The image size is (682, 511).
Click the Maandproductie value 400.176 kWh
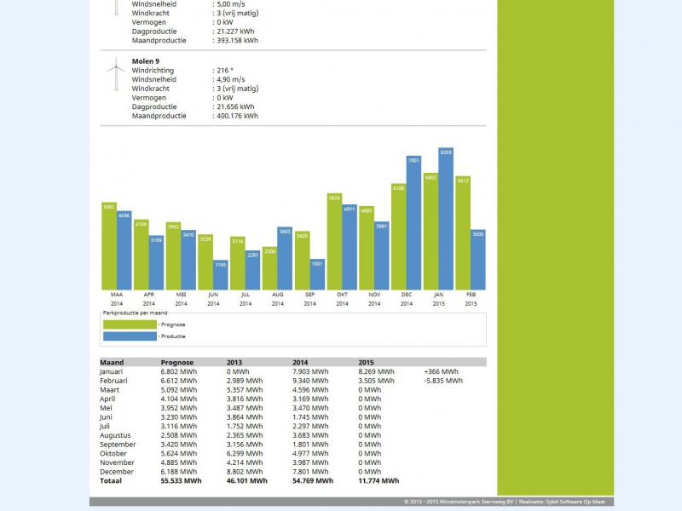[237, 116]
